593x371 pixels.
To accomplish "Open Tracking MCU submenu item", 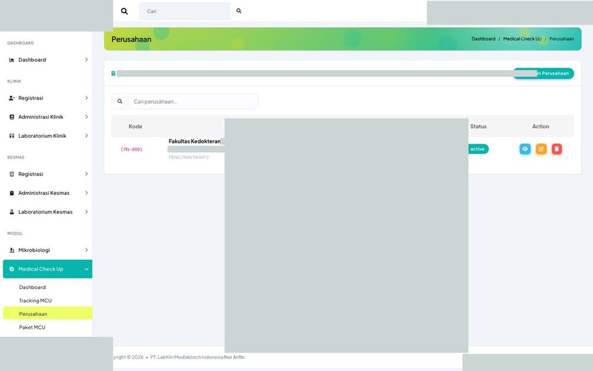I will tap(36, 300).
